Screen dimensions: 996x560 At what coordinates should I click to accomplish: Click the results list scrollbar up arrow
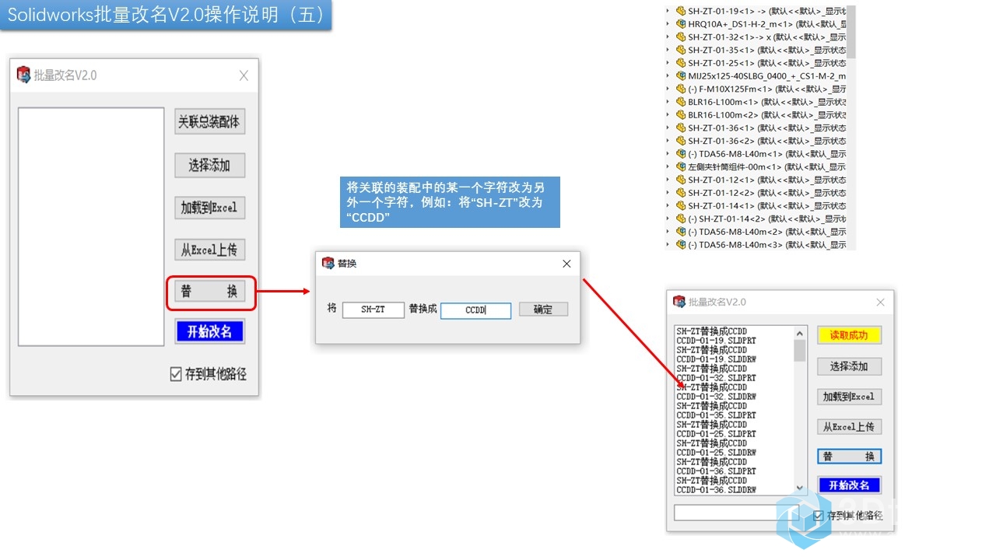click(800, 333)
